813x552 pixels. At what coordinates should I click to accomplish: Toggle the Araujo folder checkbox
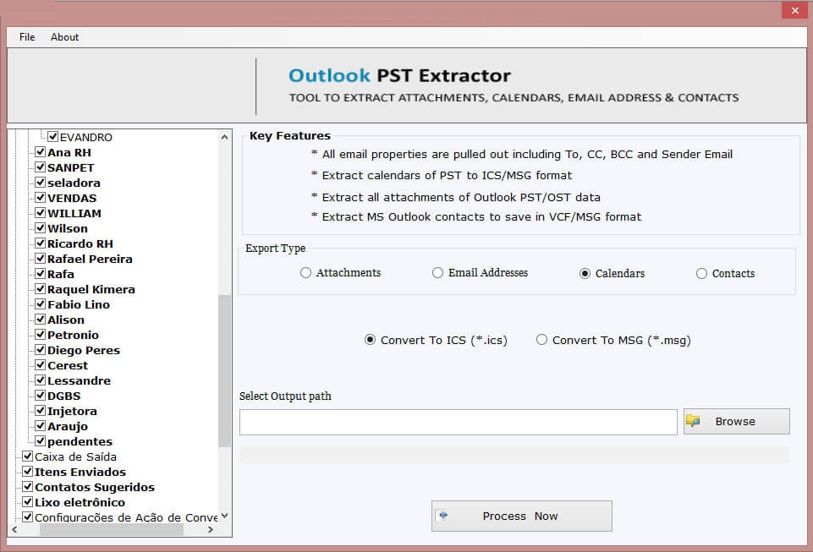[x=41, y=425]
